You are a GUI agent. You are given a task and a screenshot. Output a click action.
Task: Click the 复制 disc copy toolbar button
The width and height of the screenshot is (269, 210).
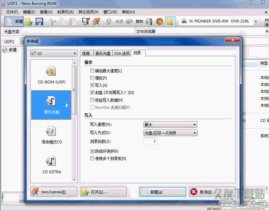(x=135, y=22)
